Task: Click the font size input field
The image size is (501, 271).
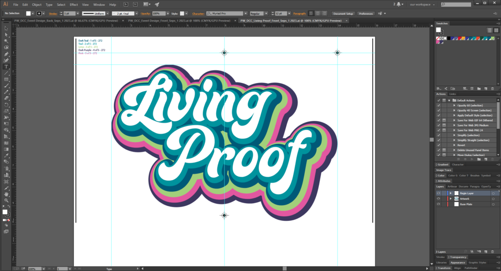Action: tap(281, 13)
